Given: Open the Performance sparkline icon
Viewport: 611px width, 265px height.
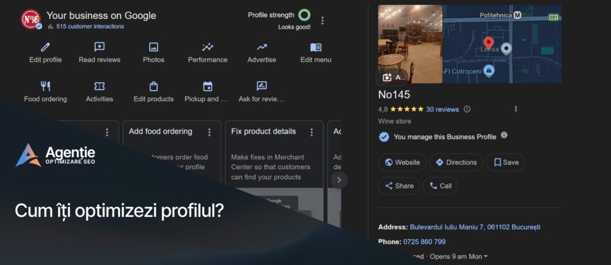Looking at the screenshot, I should (x=208, y=47).
